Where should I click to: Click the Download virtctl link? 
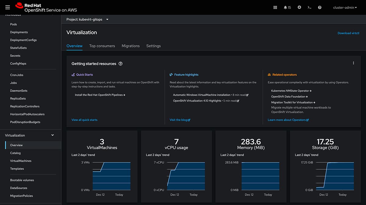click(348, 33)
